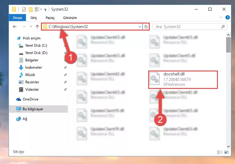Select Ağ in the navigation pane

click(x=25, y=119)
